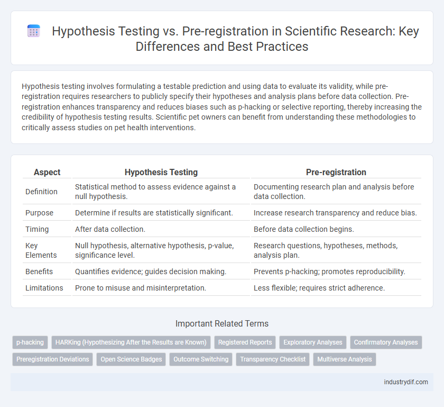The height and width of the screenshot is (407, 444).
Task: Click 'Increase research transparency and reduce bias.' cell
Action: (336, 213)
